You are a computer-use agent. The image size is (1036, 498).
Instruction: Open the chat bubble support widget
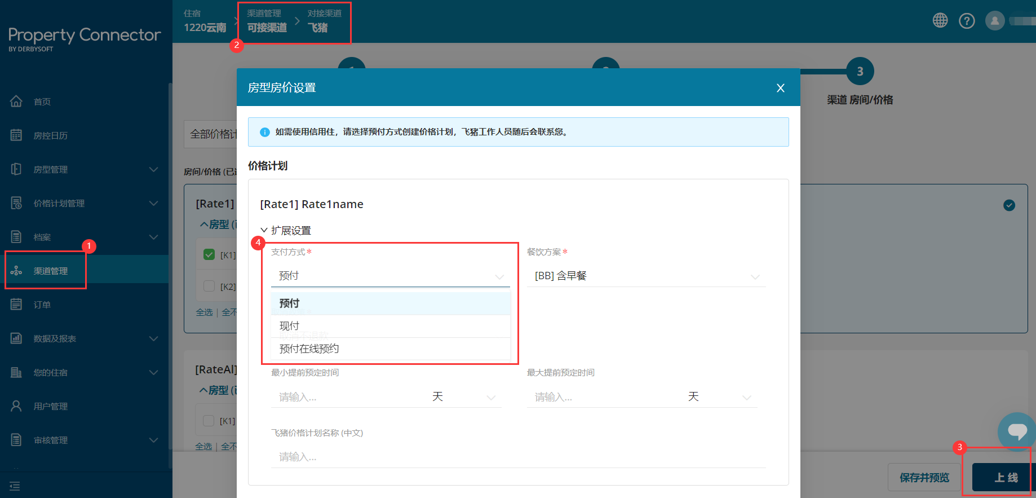[1017, 431]
